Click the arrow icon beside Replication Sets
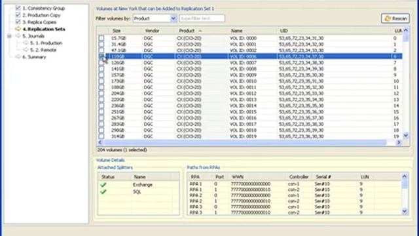 point(18,29)
